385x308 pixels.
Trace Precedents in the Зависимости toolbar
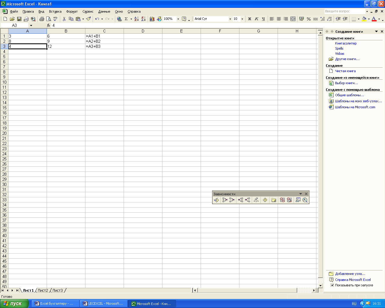pyautogui.click(x=225, y=200)
